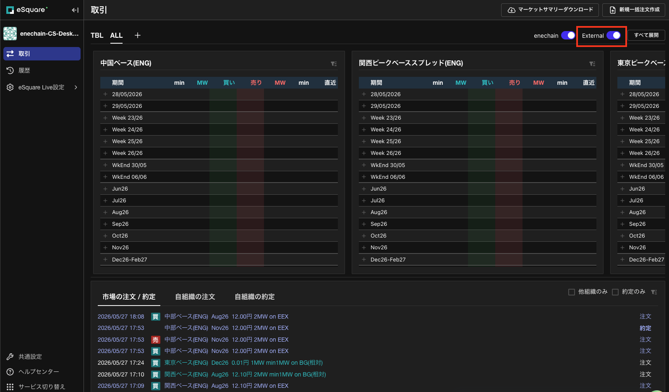
Task: Open filter icon on 中国ベース(ENG) panel
Action: coord(334,64)
